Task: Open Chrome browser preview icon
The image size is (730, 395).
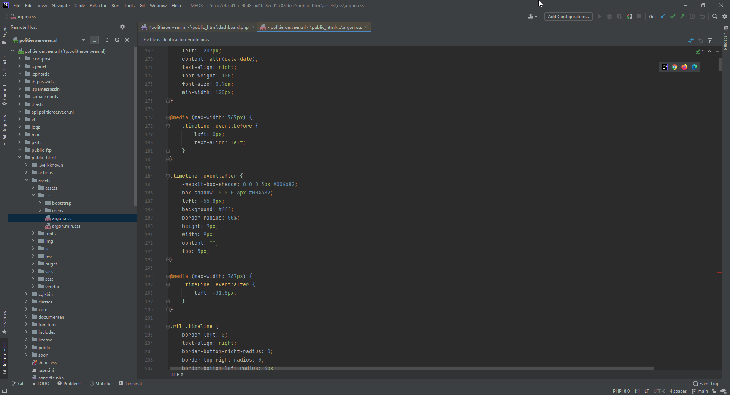Action: 674,67
